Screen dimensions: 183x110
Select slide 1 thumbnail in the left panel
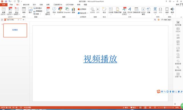(15, 30)
